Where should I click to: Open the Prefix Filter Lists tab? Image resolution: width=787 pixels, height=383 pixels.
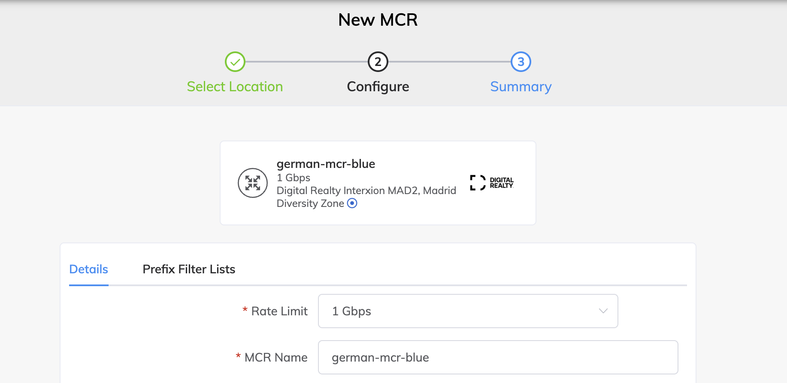189,269
